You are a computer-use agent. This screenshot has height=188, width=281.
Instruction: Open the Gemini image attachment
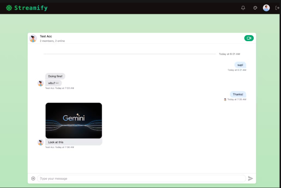74,120
